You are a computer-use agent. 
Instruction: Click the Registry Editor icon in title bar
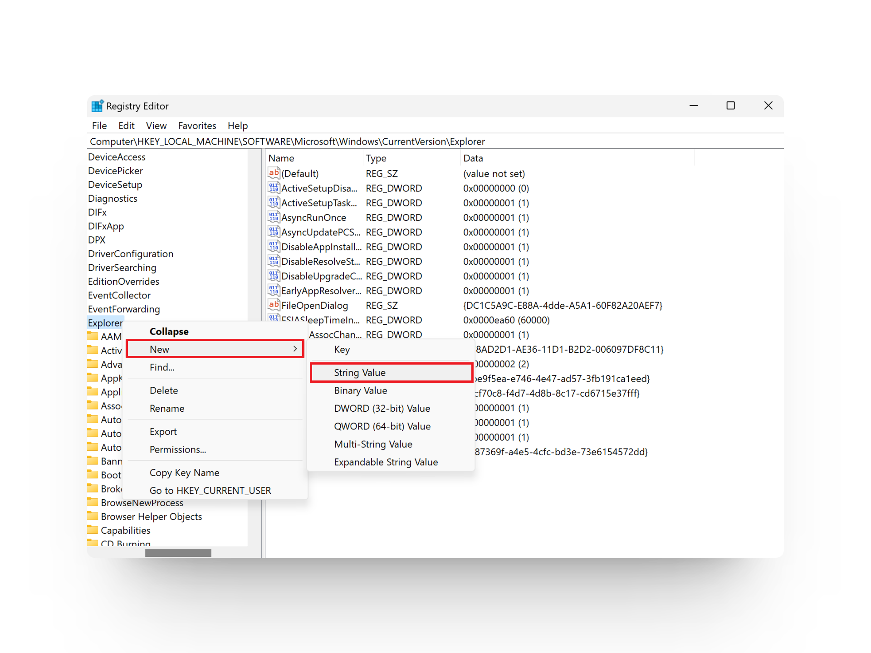[97, 105]
